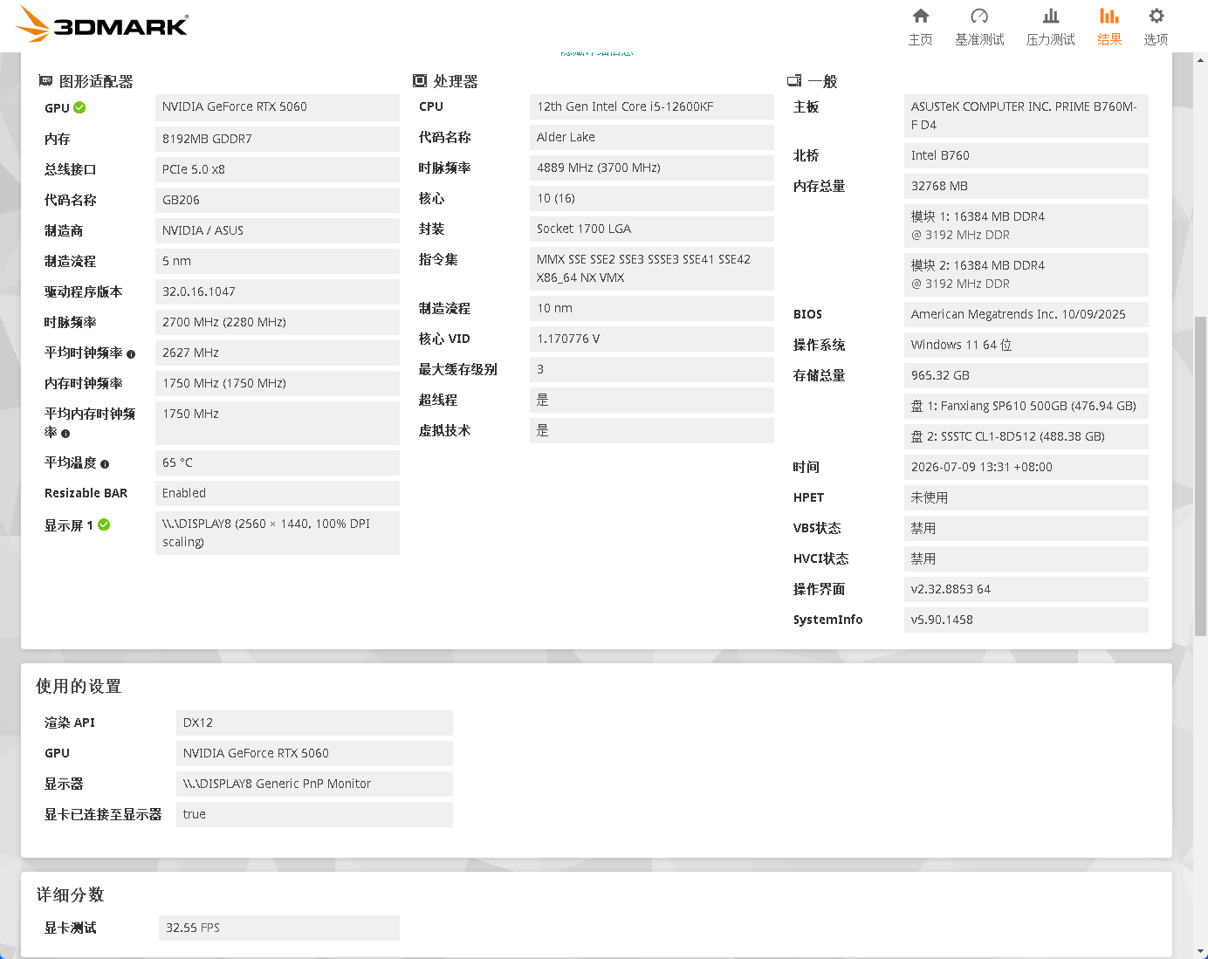Screen dimensions: 1208x959
Task: Click the 3DMARK logo
Action: tap(103, 24)
